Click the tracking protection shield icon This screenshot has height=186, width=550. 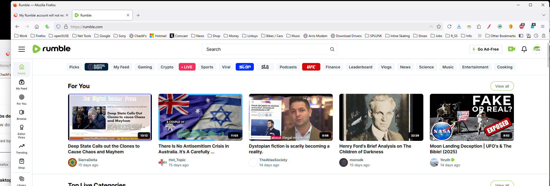tap(58, 26)
